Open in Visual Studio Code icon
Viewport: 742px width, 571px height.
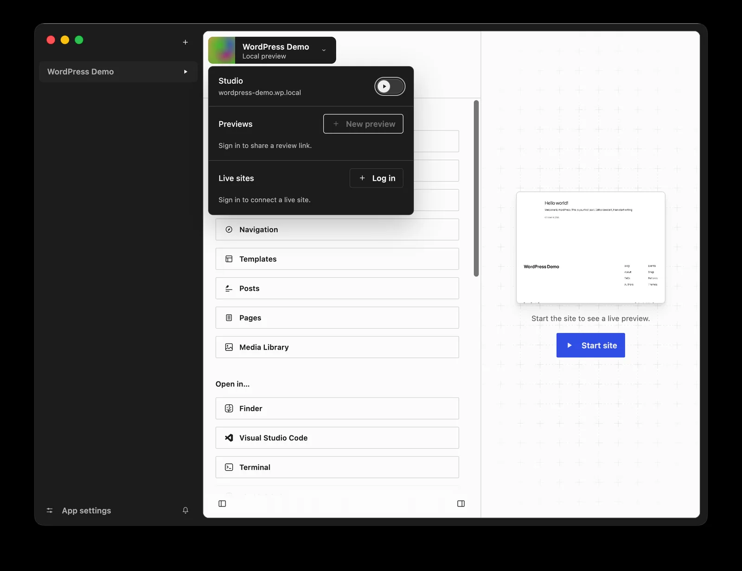coord(229,438)
